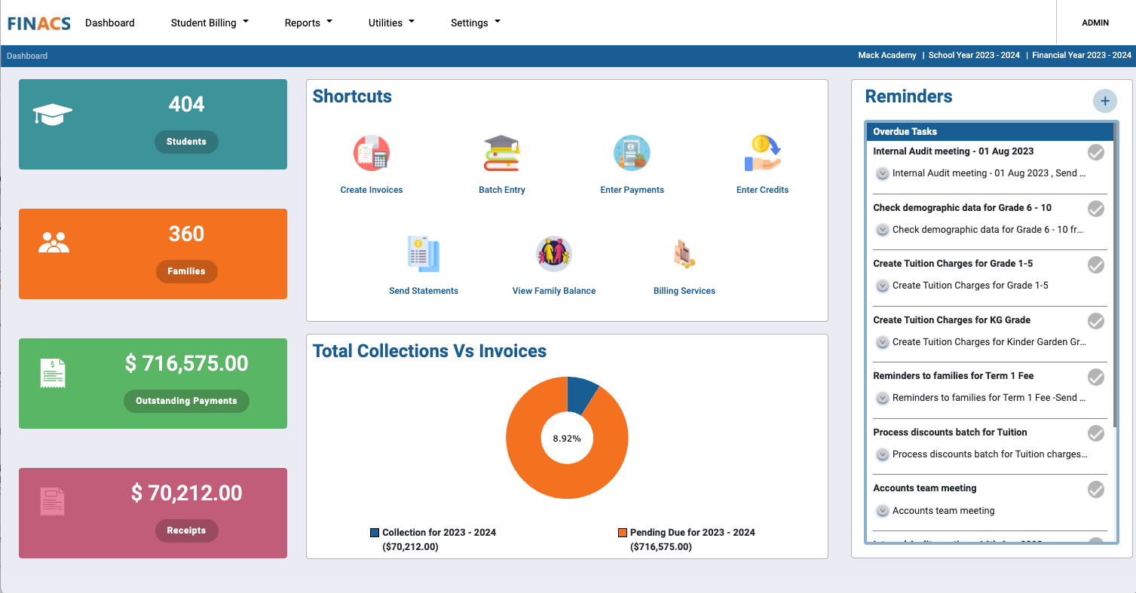Open the Settings menu
This screenshot has width=1136, height=593.
(x=474, y=23)
